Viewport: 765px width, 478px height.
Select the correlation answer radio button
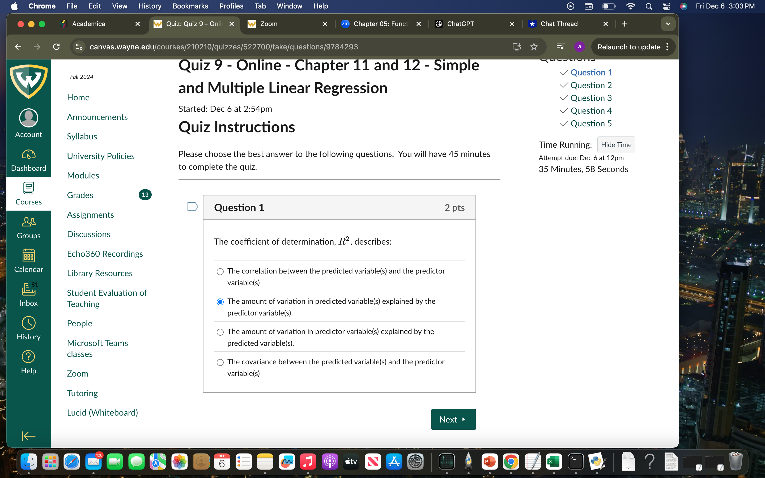tap(220, 272)
